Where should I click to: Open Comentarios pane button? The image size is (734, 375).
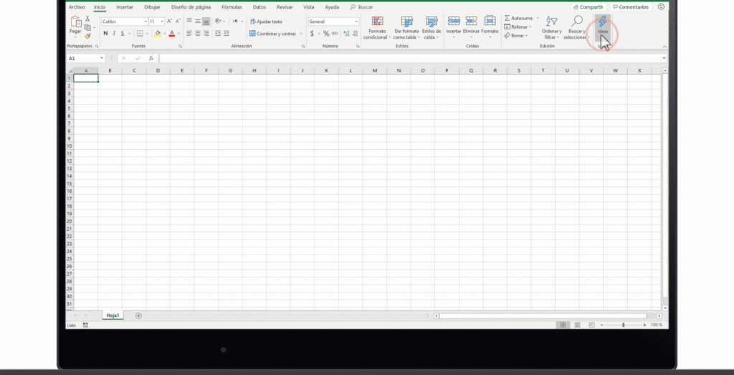631,7
